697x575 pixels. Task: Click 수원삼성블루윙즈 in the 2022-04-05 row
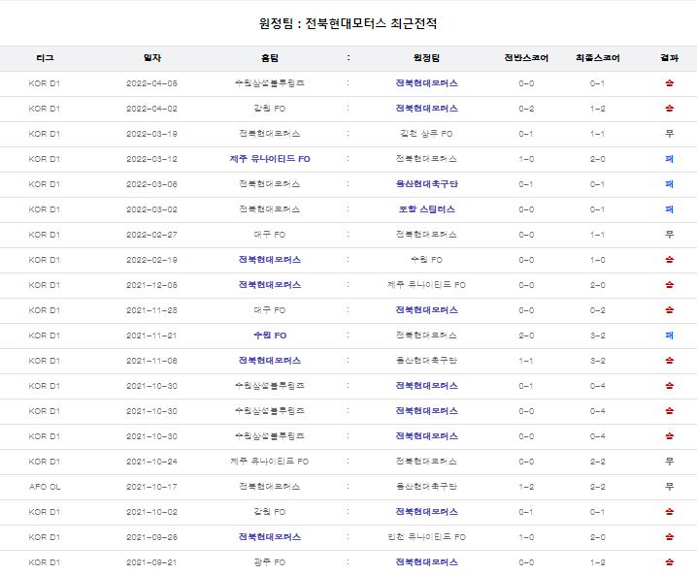click(270, 83)
